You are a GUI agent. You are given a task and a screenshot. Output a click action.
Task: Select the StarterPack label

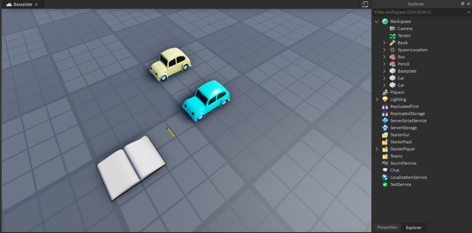point(401,142)
